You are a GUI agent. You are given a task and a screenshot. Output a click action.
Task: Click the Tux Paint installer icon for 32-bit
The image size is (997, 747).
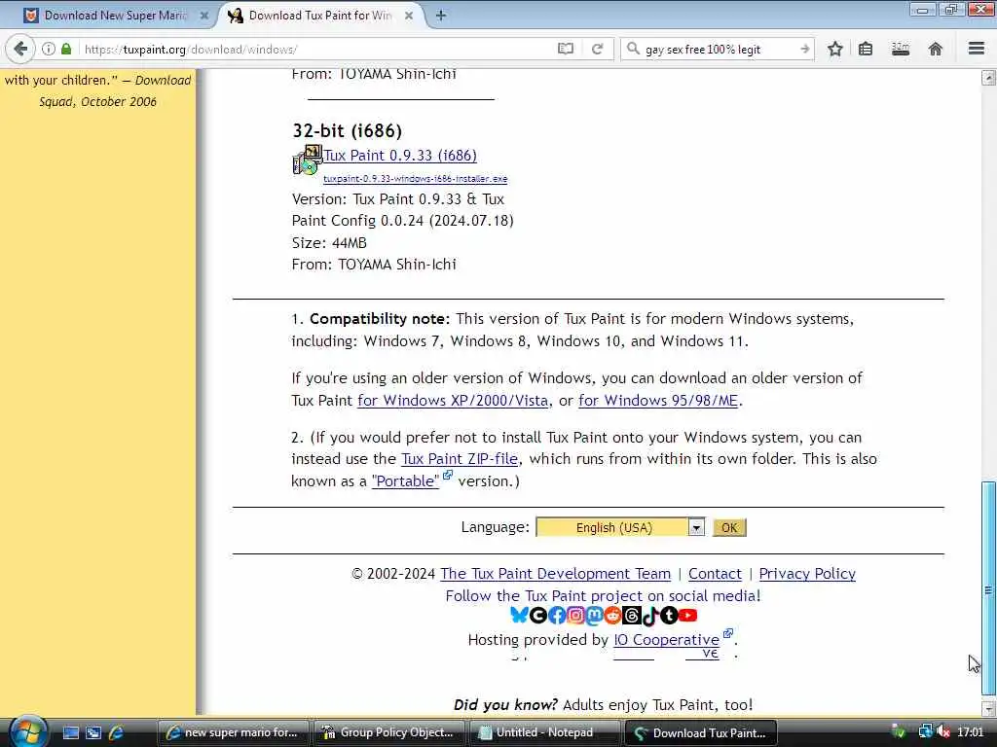pos(307,160)
